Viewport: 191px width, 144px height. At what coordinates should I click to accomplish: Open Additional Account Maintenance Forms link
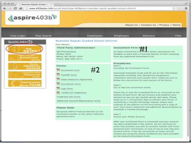[x=79, y=101]
